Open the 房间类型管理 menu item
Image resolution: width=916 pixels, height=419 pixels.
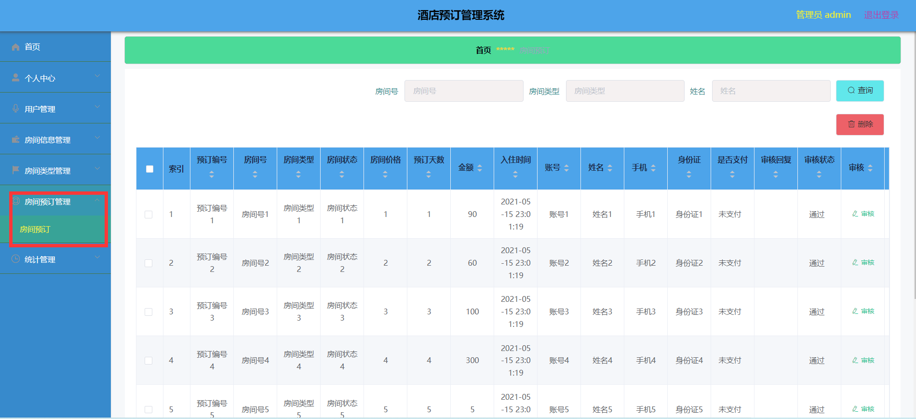point(55,170)
